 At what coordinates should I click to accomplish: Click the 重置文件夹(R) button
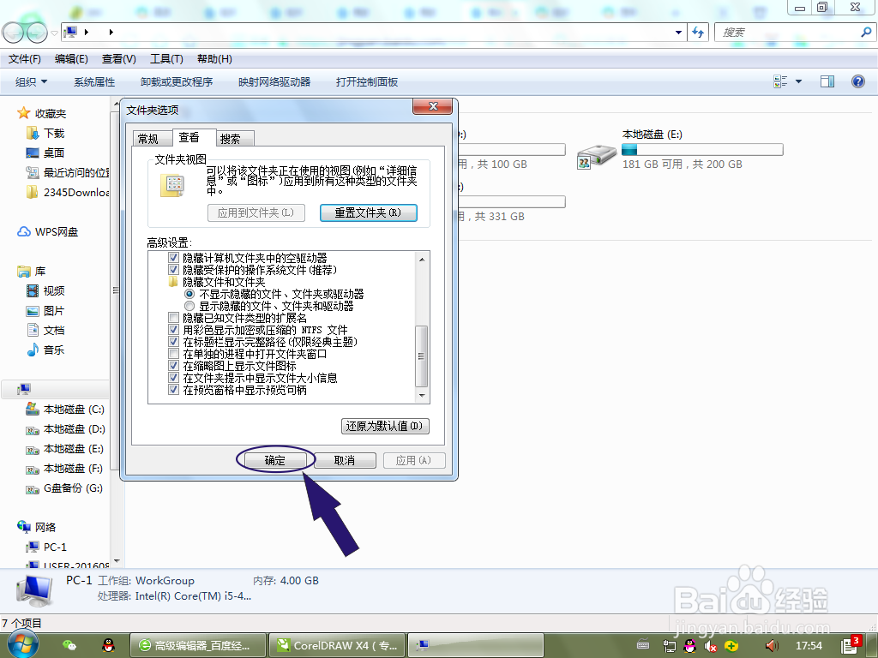tap(369, 212)
